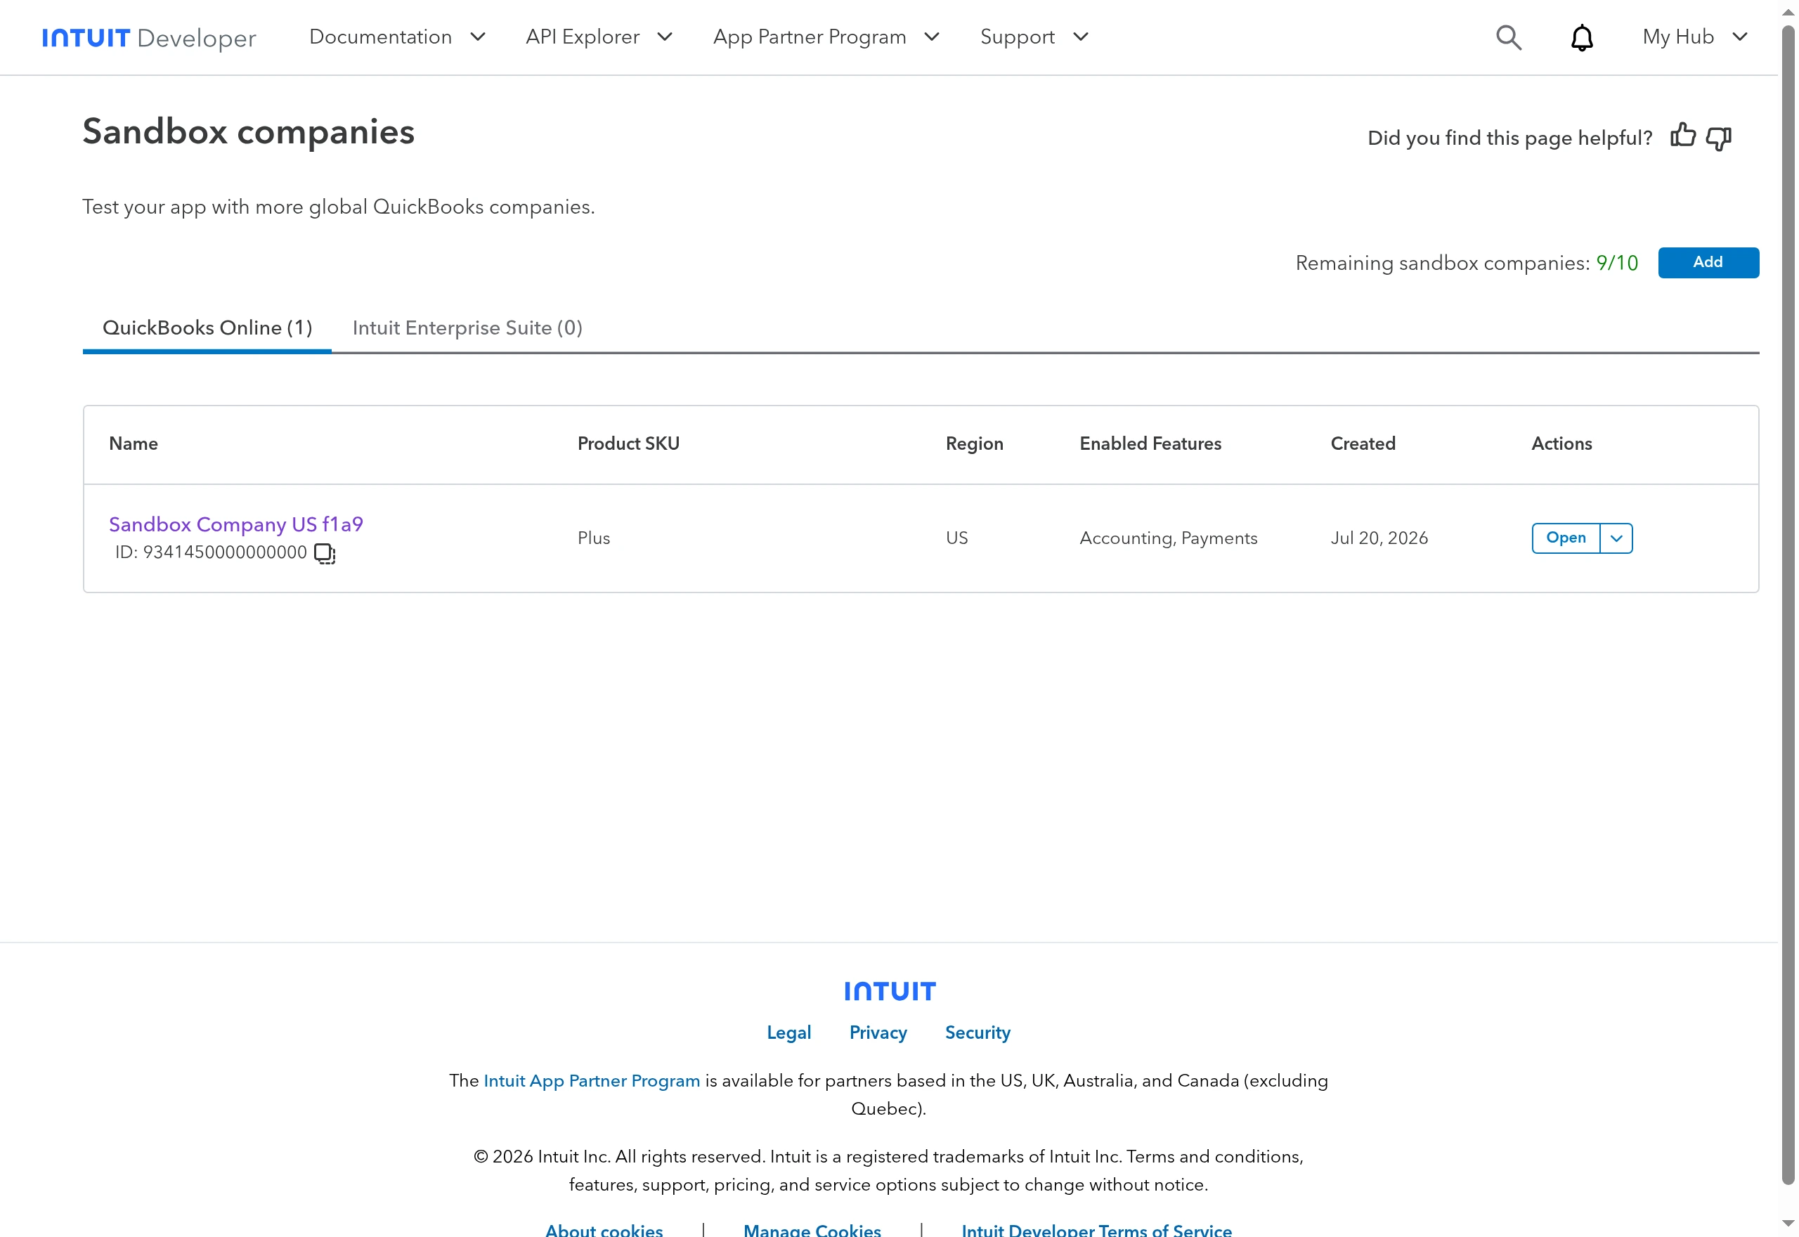Click the Plus SKU cell

[594, 538]
